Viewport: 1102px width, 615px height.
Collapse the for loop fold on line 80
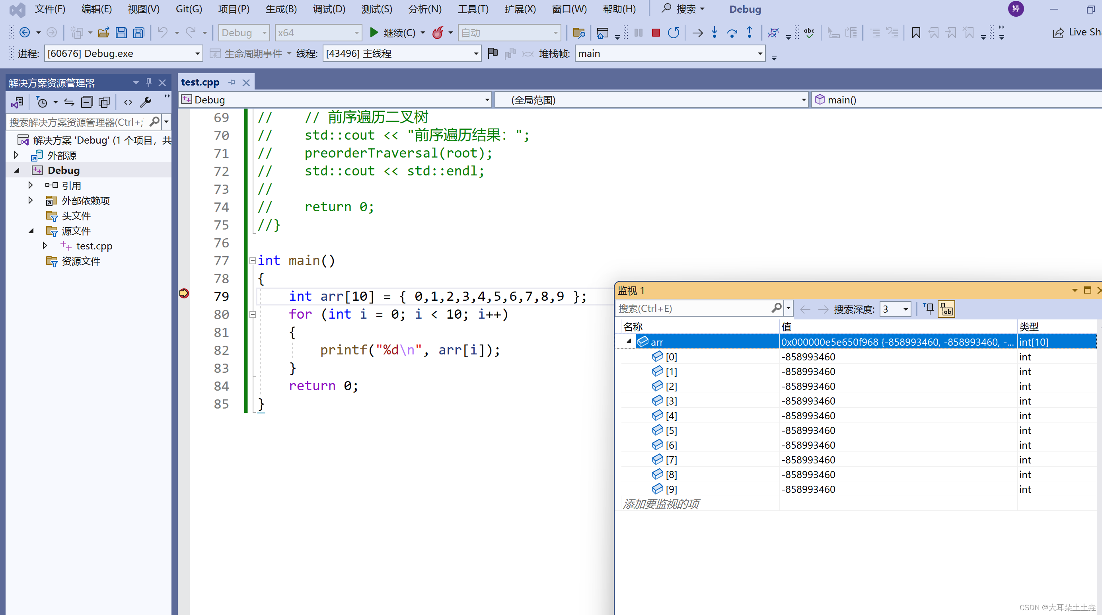point(252,314)
